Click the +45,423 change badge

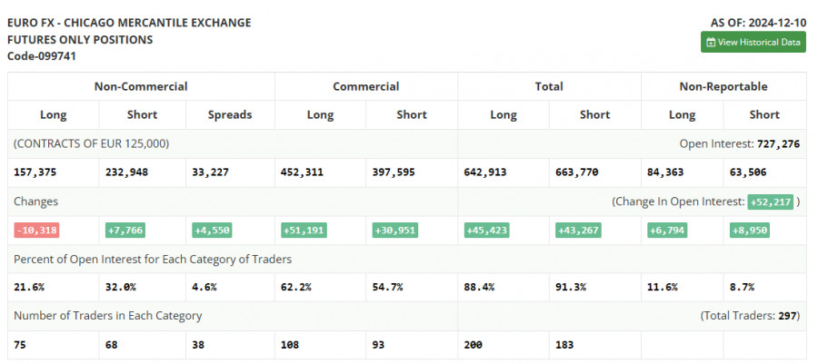coord(487,231)
